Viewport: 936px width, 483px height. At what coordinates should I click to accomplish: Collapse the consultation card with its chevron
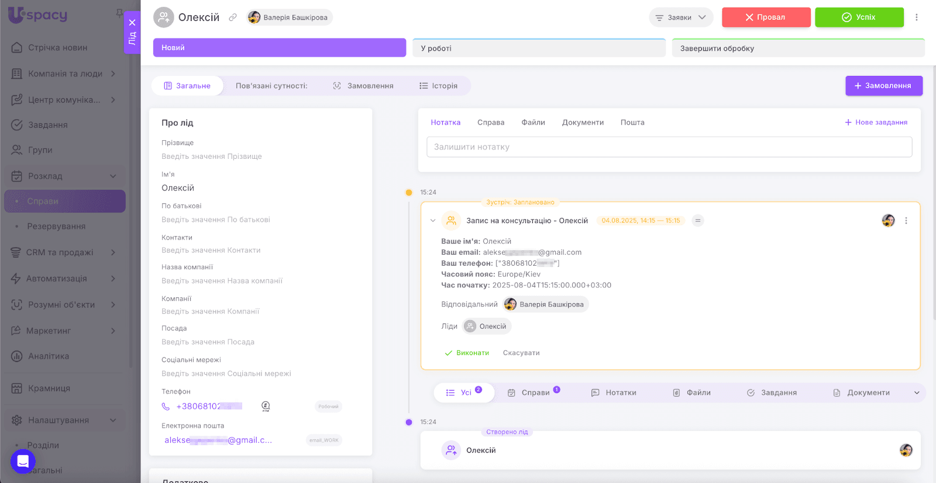pyautogui.click(x=433, y=221)
